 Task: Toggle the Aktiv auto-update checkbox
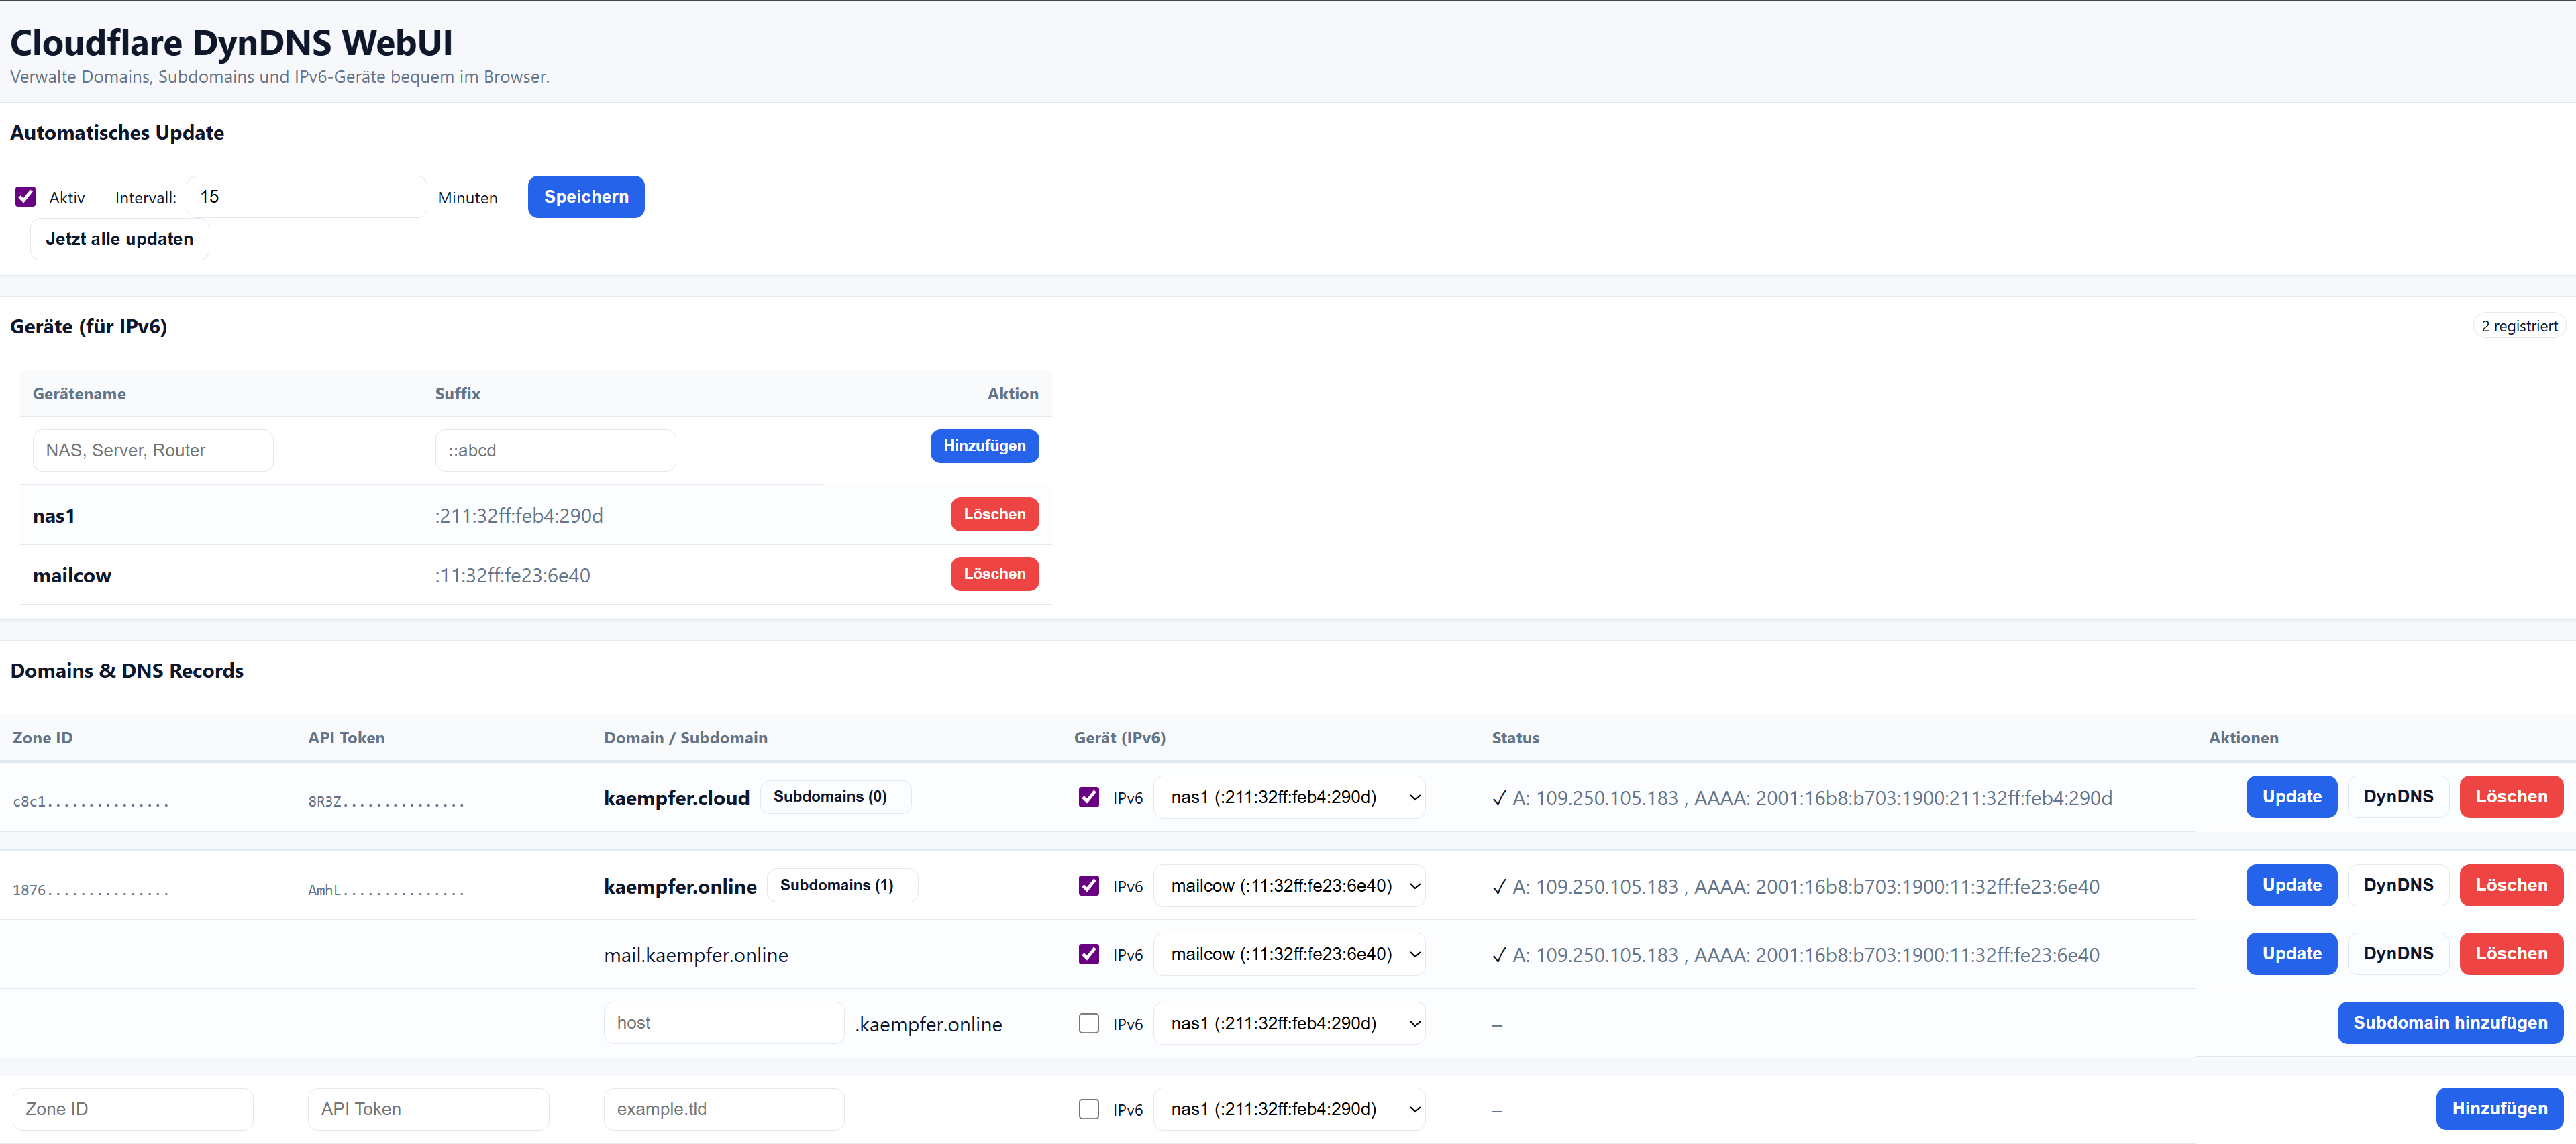(x=26, y=197)
